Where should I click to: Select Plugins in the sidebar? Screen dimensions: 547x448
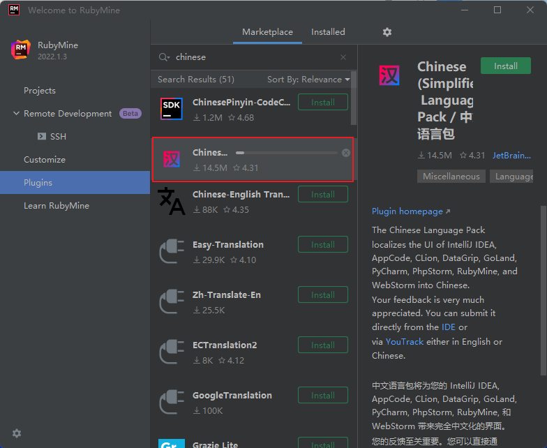pyautogui.click(x=75, y=183)
